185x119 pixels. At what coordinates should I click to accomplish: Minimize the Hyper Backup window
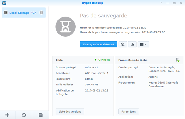pos(168,3)
